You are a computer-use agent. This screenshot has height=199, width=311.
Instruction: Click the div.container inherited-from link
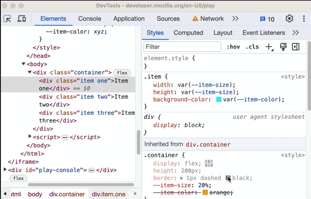coord(208,144)
